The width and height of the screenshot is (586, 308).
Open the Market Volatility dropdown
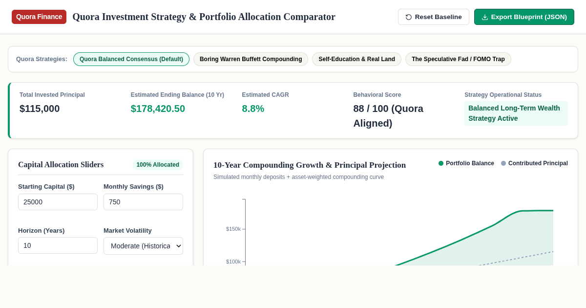click(143, 246)
